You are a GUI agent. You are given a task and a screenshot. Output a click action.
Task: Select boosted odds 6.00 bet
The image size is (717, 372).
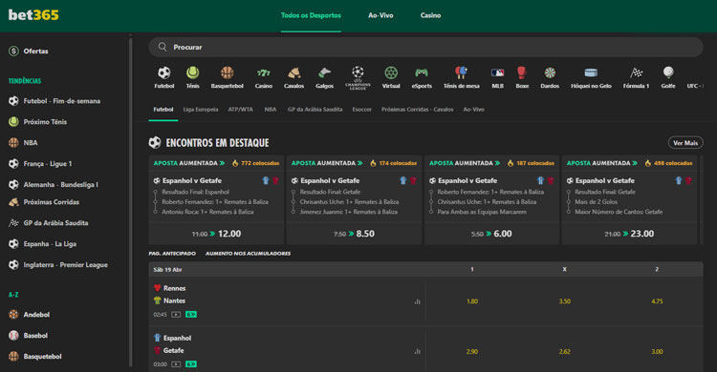point(491,234)
